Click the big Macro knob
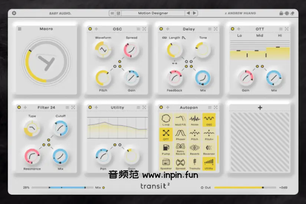This screenshot has width=306, height=204. point(46,62)
